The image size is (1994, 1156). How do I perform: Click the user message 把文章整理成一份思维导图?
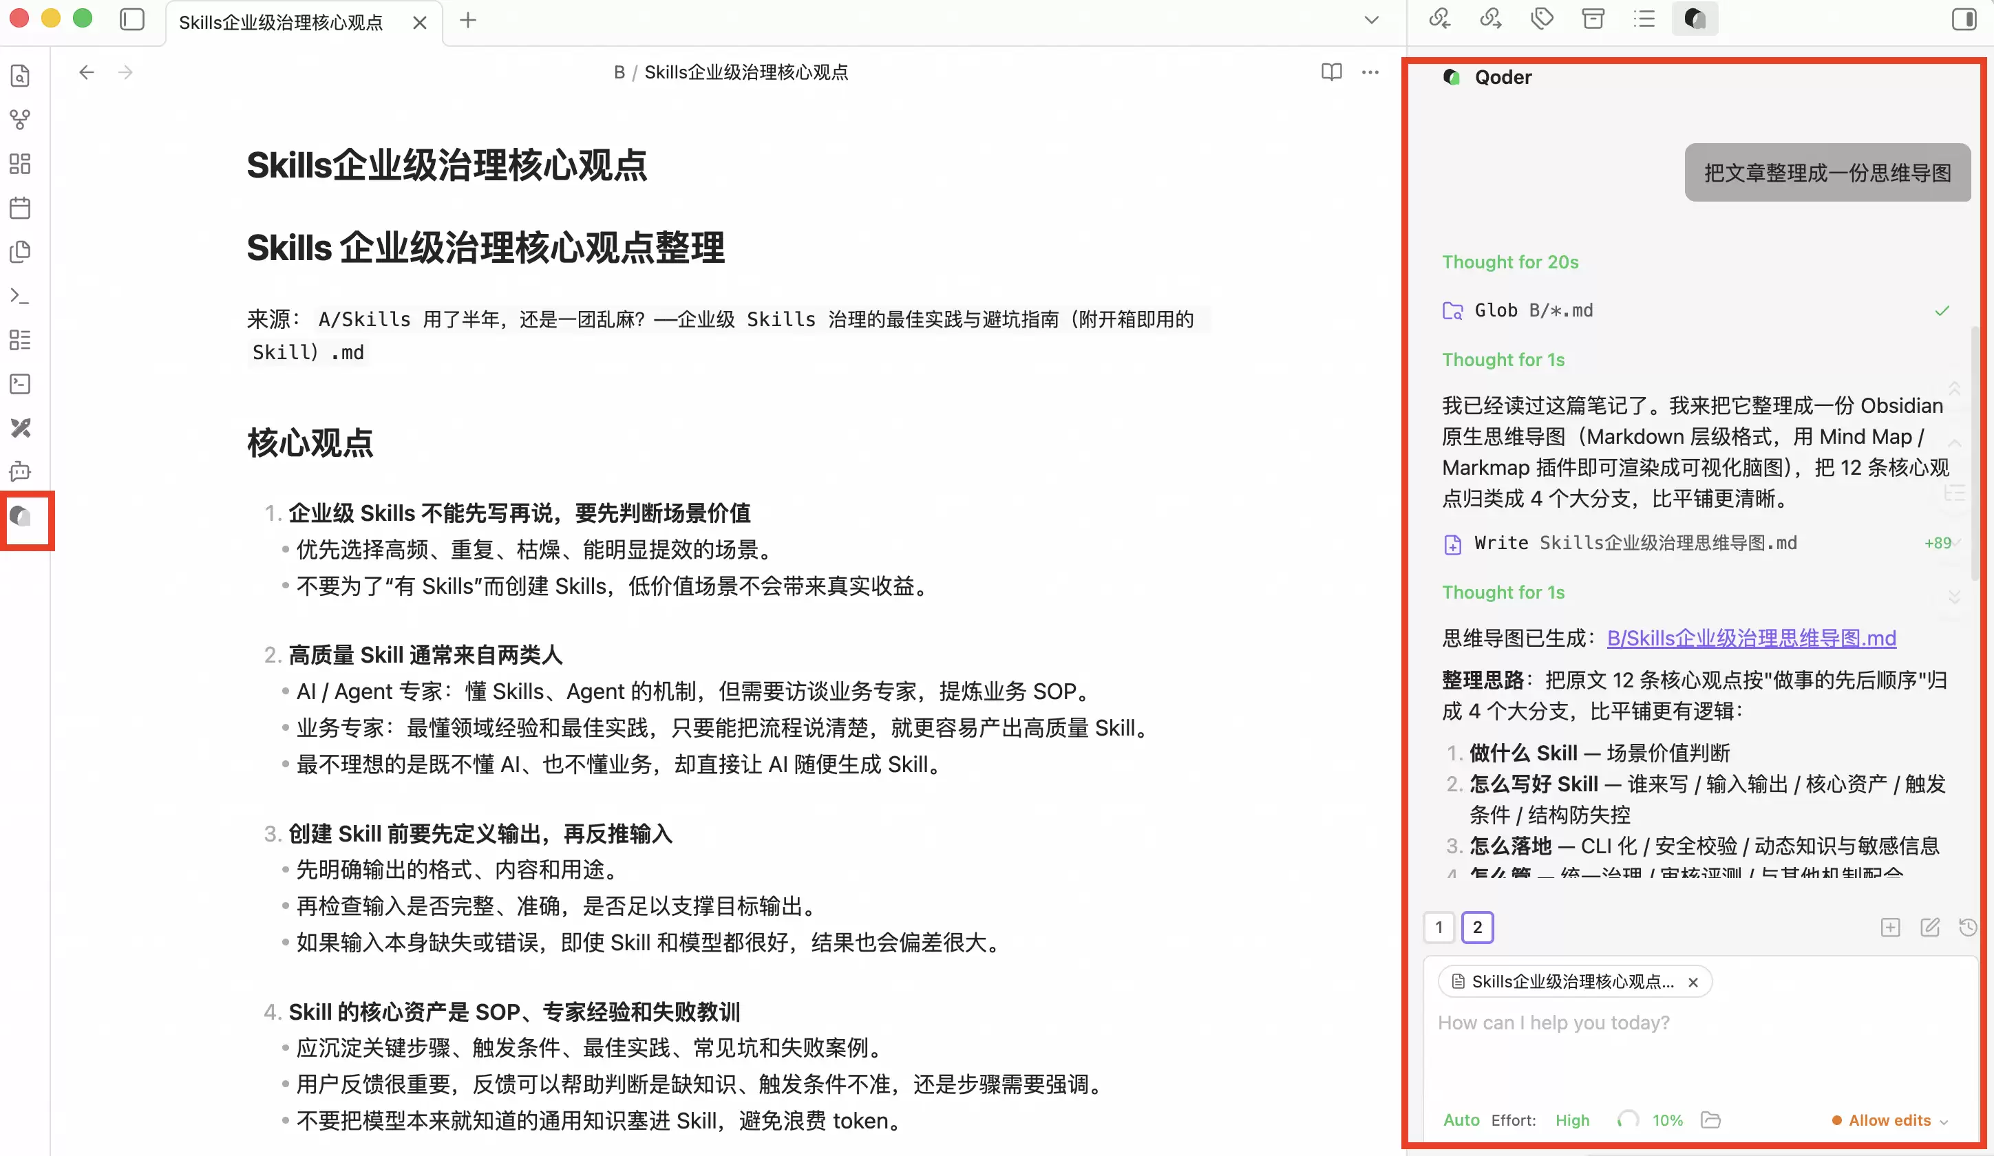click(x=1827, y=173)
